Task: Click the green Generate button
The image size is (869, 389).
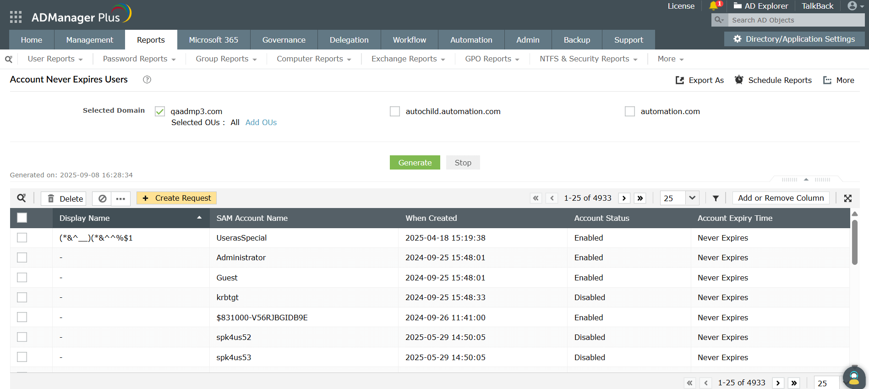Action: [415, 163]
